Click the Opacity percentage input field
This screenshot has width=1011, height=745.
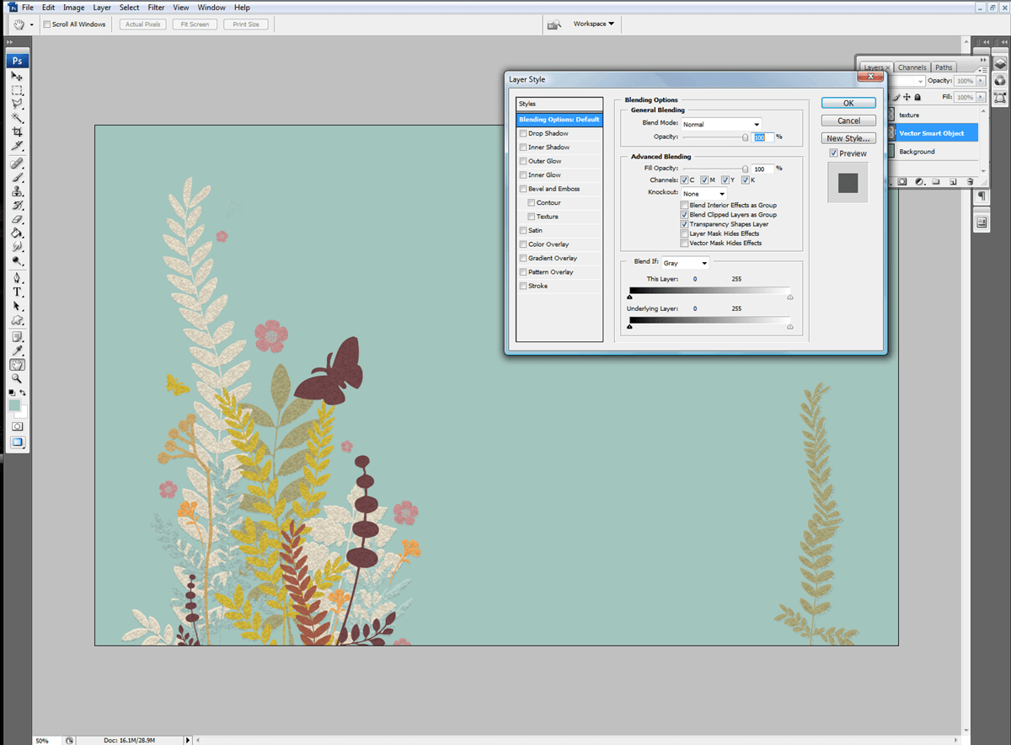[762, 137]
